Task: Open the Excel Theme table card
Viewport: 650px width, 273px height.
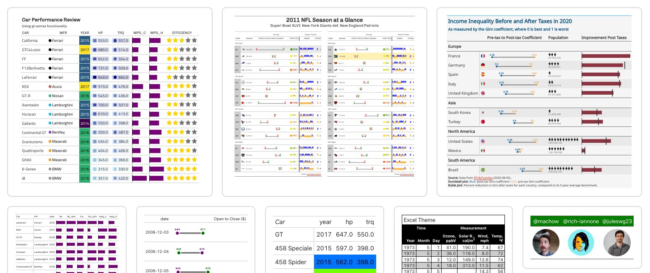Action: point(453,240)
